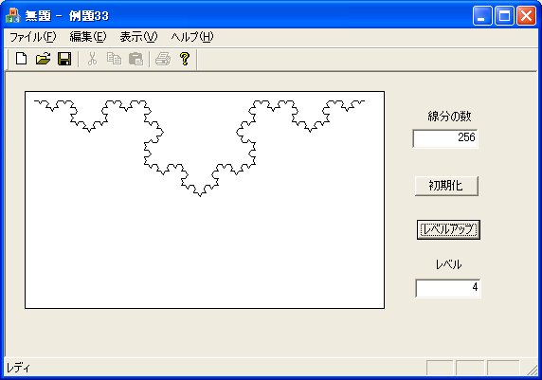542x380 pixels.
Task: Click the Cut scissors icon
Action: click(92, 59)
